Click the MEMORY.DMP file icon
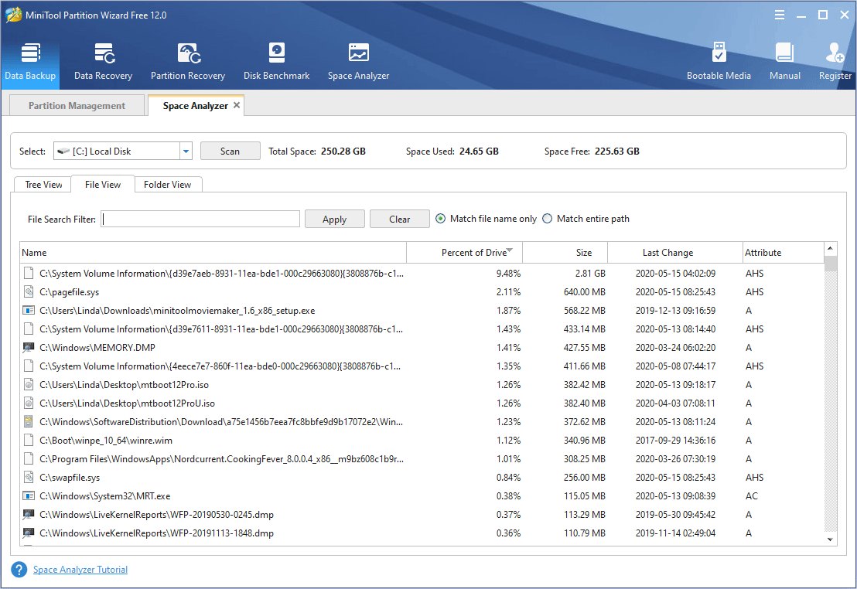The width and height of the screenshot is (857, 589). pos(29,348)
